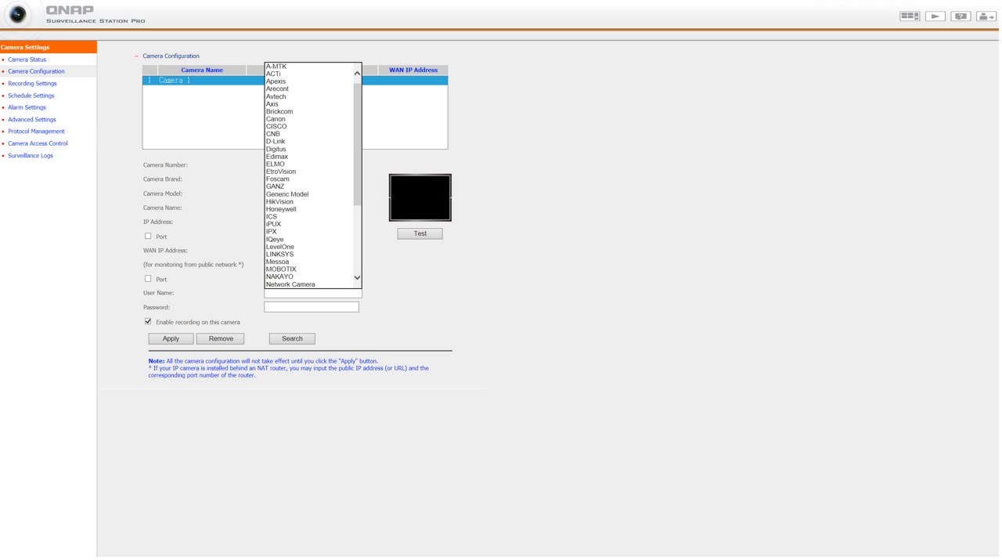Click the Password input field
1002x560 pixels.
[x=312, y=308]
